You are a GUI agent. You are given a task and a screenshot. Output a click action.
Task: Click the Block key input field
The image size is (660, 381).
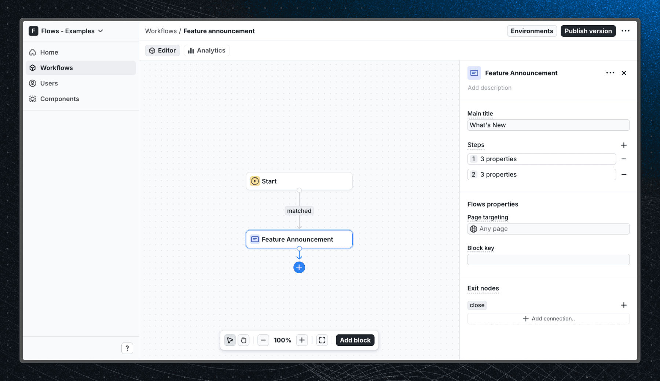[548, 259]
